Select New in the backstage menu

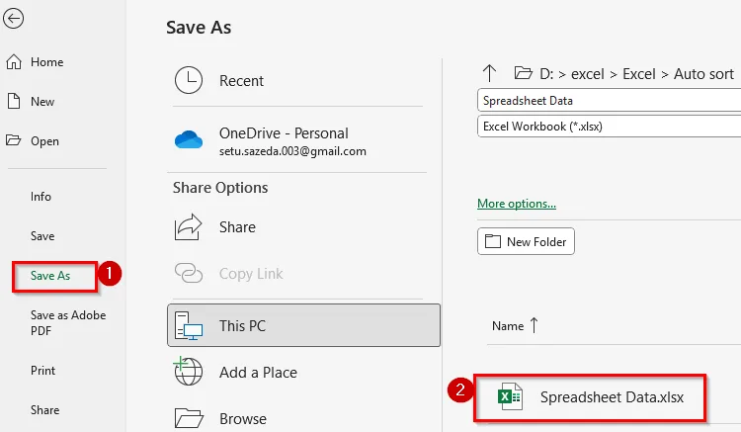point(42,102)
